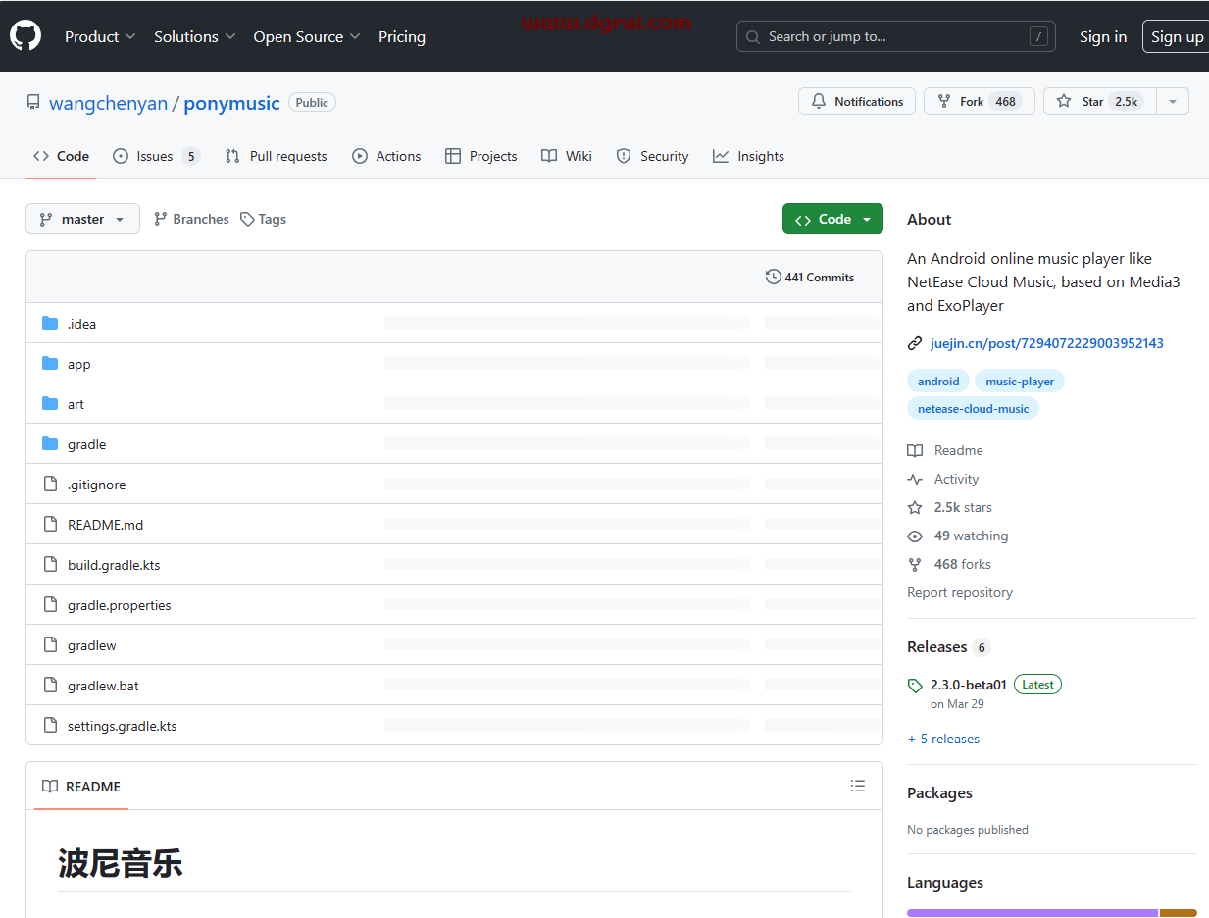Click the release tag icon for 2.3.0-beta01
The image size is (1209, 918).
coord(915,686)
